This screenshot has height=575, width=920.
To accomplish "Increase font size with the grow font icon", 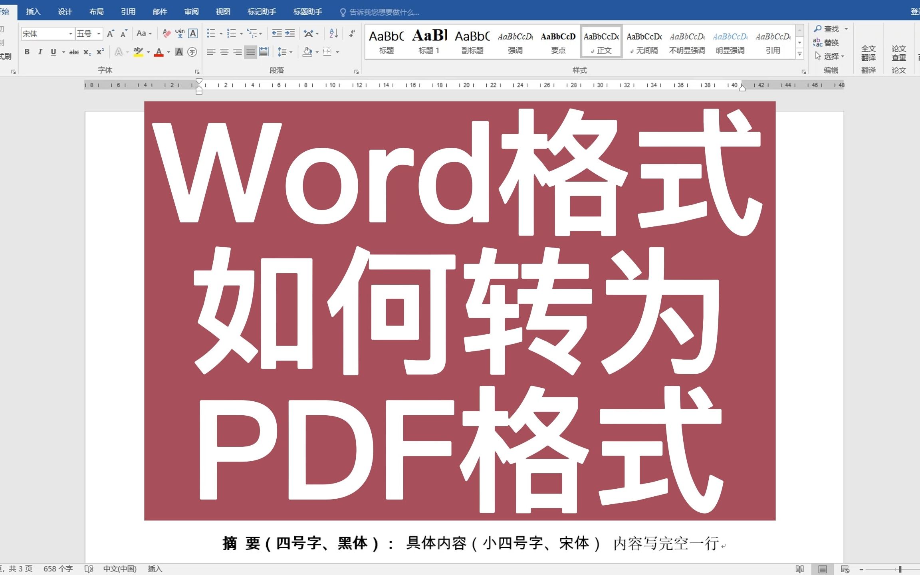I will (111, 34).
